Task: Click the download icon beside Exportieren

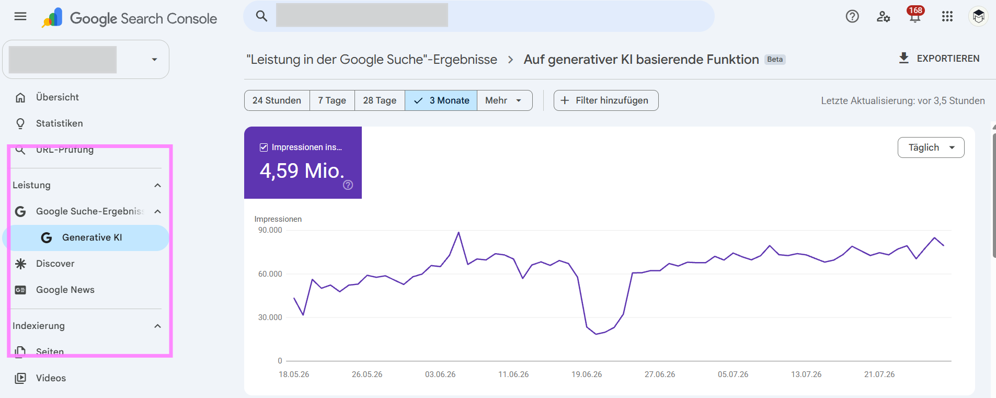Action: click(x=903, y=58)
